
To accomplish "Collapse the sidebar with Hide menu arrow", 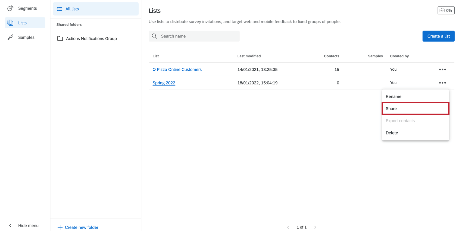I will (10, 226).
